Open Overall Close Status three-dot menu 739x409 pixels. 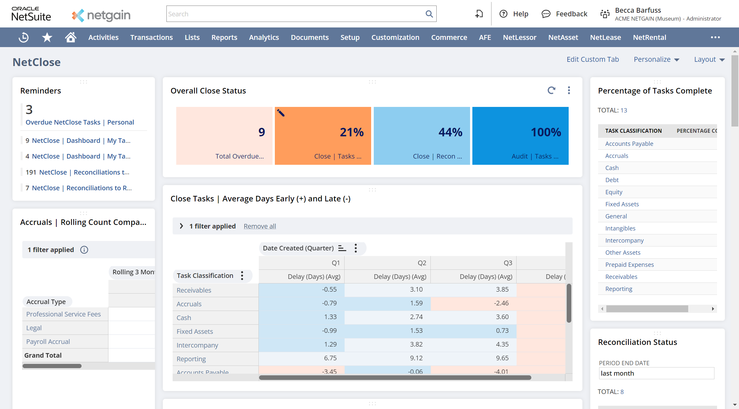569,90
